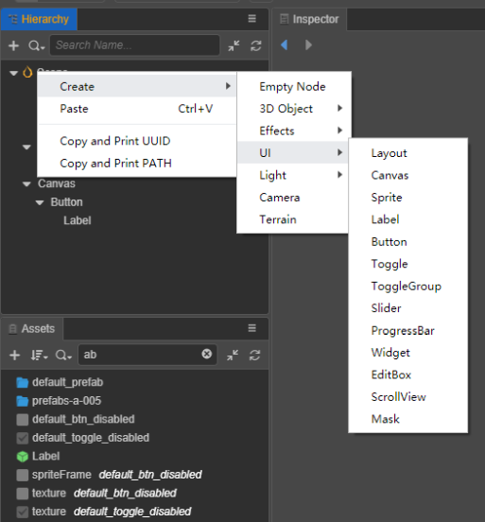The width and height of the screenshot is (485, 522).
Task: Clear the 'ab' search text in Assets
Action: [207, 354]
